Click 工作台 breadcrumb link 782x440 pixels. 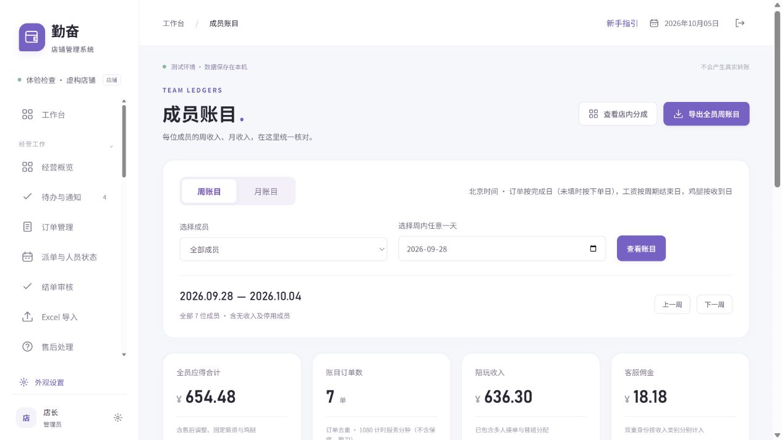tap(173, 23)
